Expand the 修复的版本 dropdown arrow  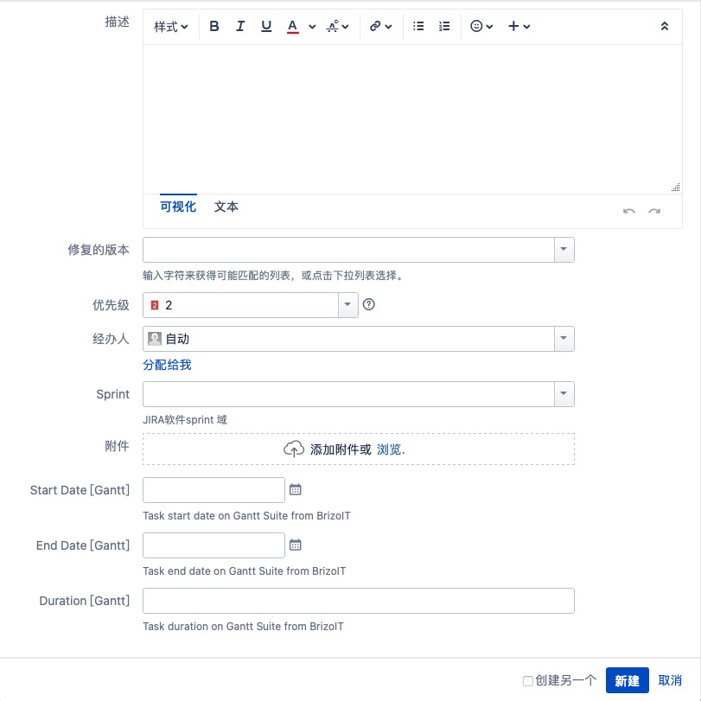pyautogui.click(x=564, y=250)
